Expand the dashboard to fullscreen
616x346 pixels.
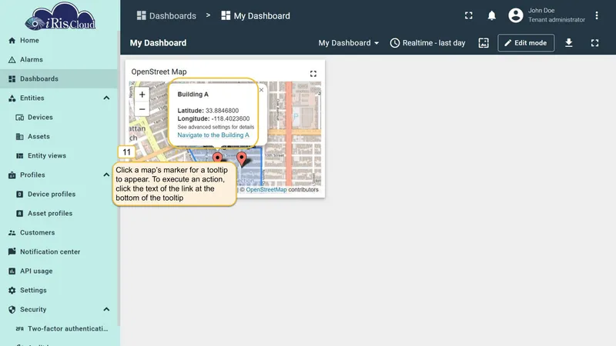[594, 43]
